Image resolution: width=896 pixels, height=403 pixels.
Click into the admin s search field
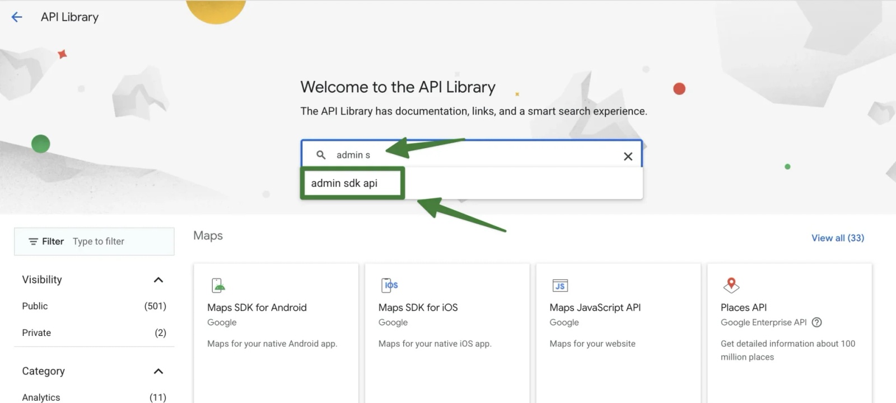coord(472,155)
